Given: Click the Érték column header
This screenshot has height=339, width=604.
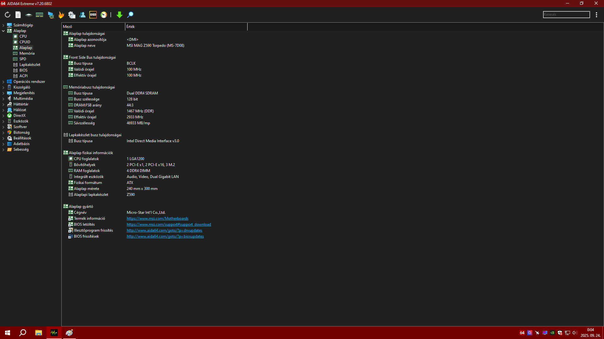Looking at the screenshot, I should [x=186, y=27].
